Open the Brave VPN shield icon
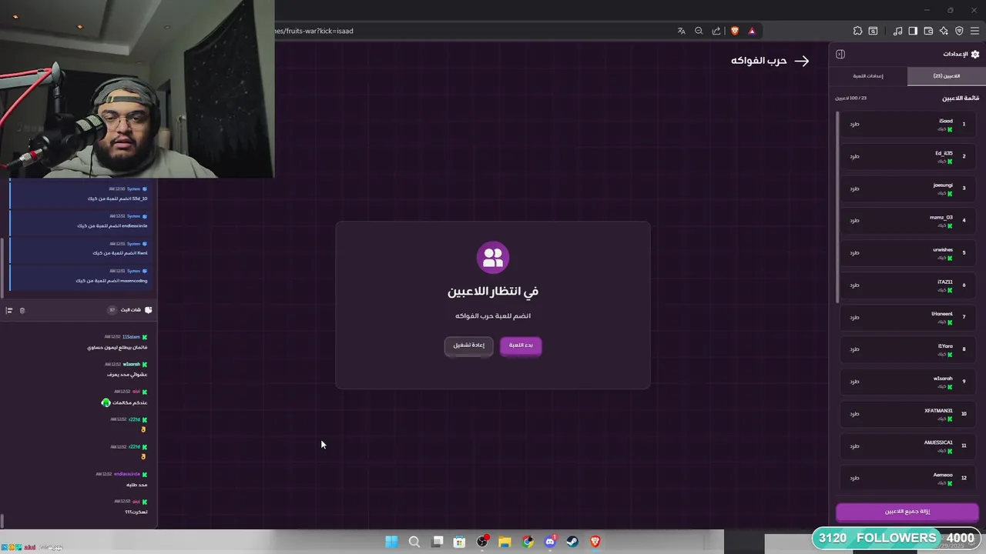This screenshot has width=986, height=554. pos(959,31)
